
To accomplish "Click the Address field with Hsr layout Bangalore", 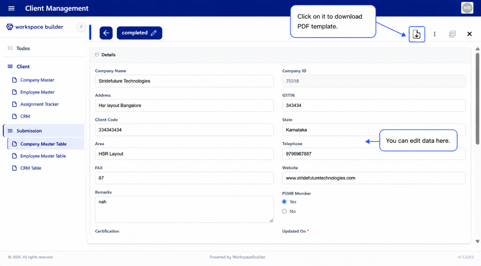I will point(184,106).
